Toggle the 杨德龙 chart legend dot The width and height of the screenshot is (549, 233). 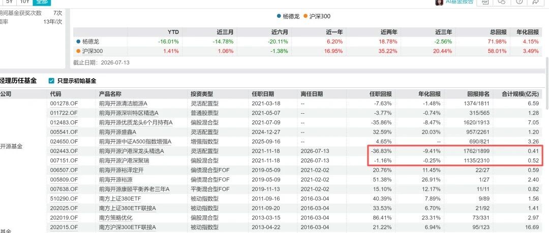coord(279,16)
